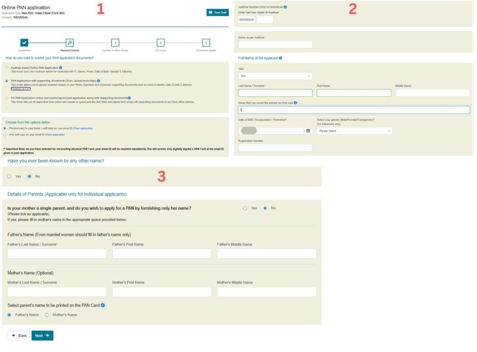
Task: Click the Guidelines completed checkmark icon
Action: [24, 43]
